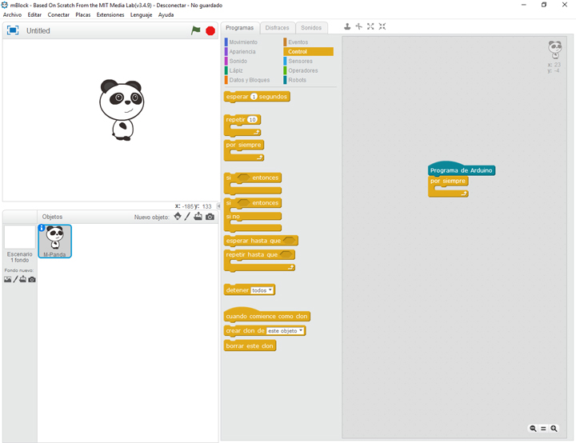
Task: Take new sprite photo with camera
Action: (x=210, y=217)
